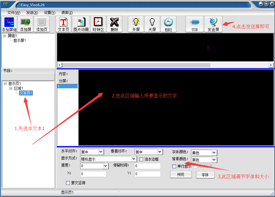This screenshot has width=275, height=197.
Task: Click the 字体 font button
Action: (x=205, y=175)
